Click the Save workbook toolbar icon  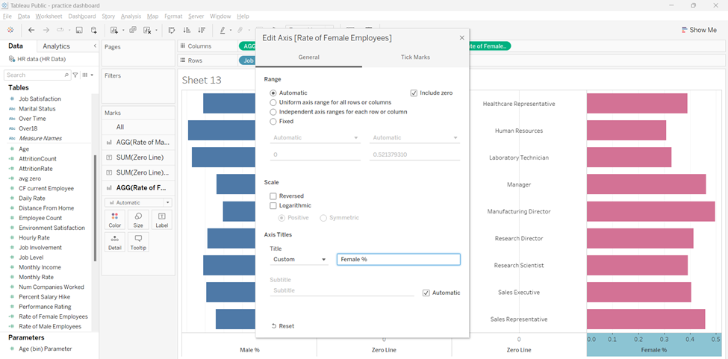(79, 30)
